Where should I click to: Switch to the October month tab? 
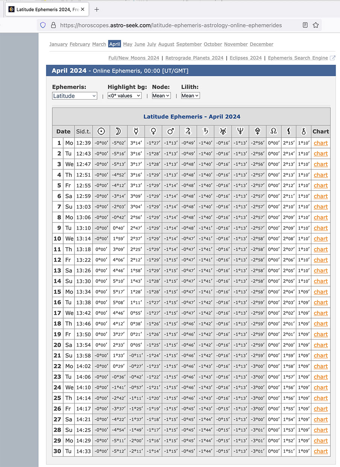click(x=213, y=44)
